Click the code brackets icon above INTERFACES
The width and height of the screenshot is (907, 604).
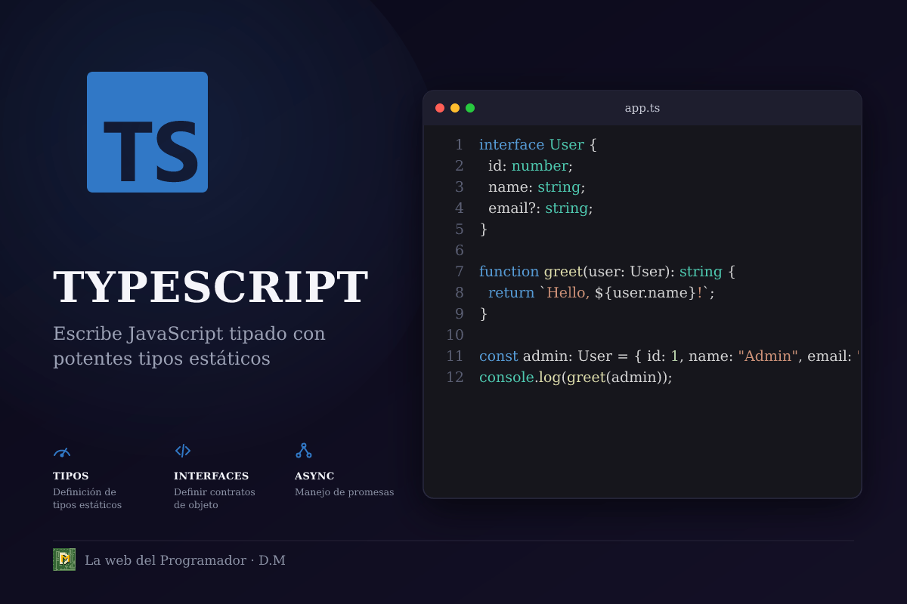tap(183, 451)
